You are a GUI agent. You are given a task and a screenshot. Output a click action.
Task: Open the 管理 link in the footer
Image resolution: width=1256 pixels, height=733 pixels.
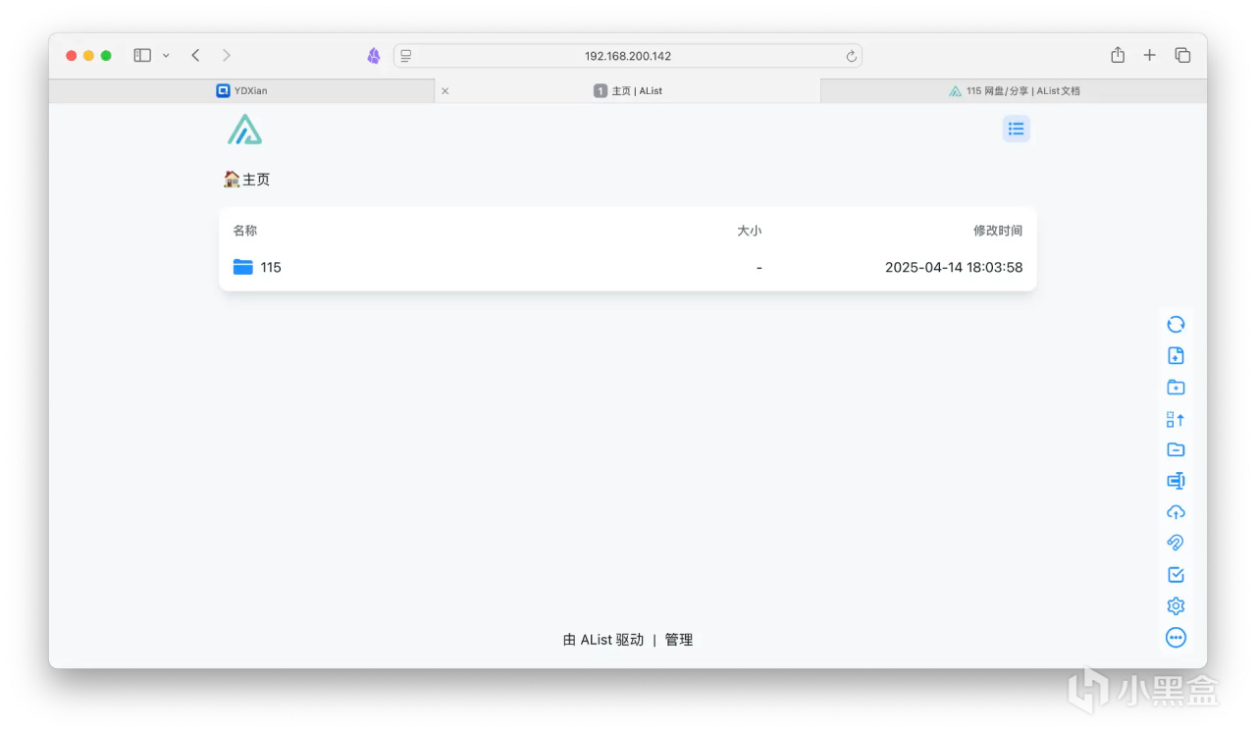[679, 640]
